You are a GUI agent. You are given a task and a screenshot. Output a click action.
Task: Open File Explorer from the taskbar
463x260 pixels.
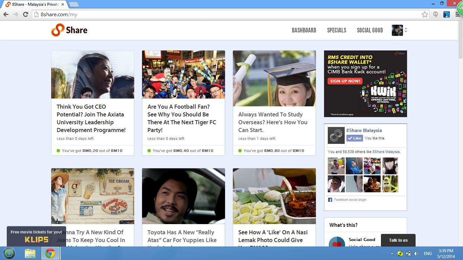[30, 253]
